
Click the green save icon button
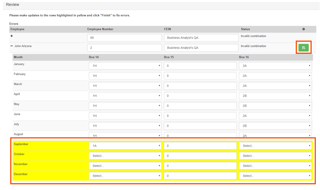pyautogui.click(x=303, y=47)
